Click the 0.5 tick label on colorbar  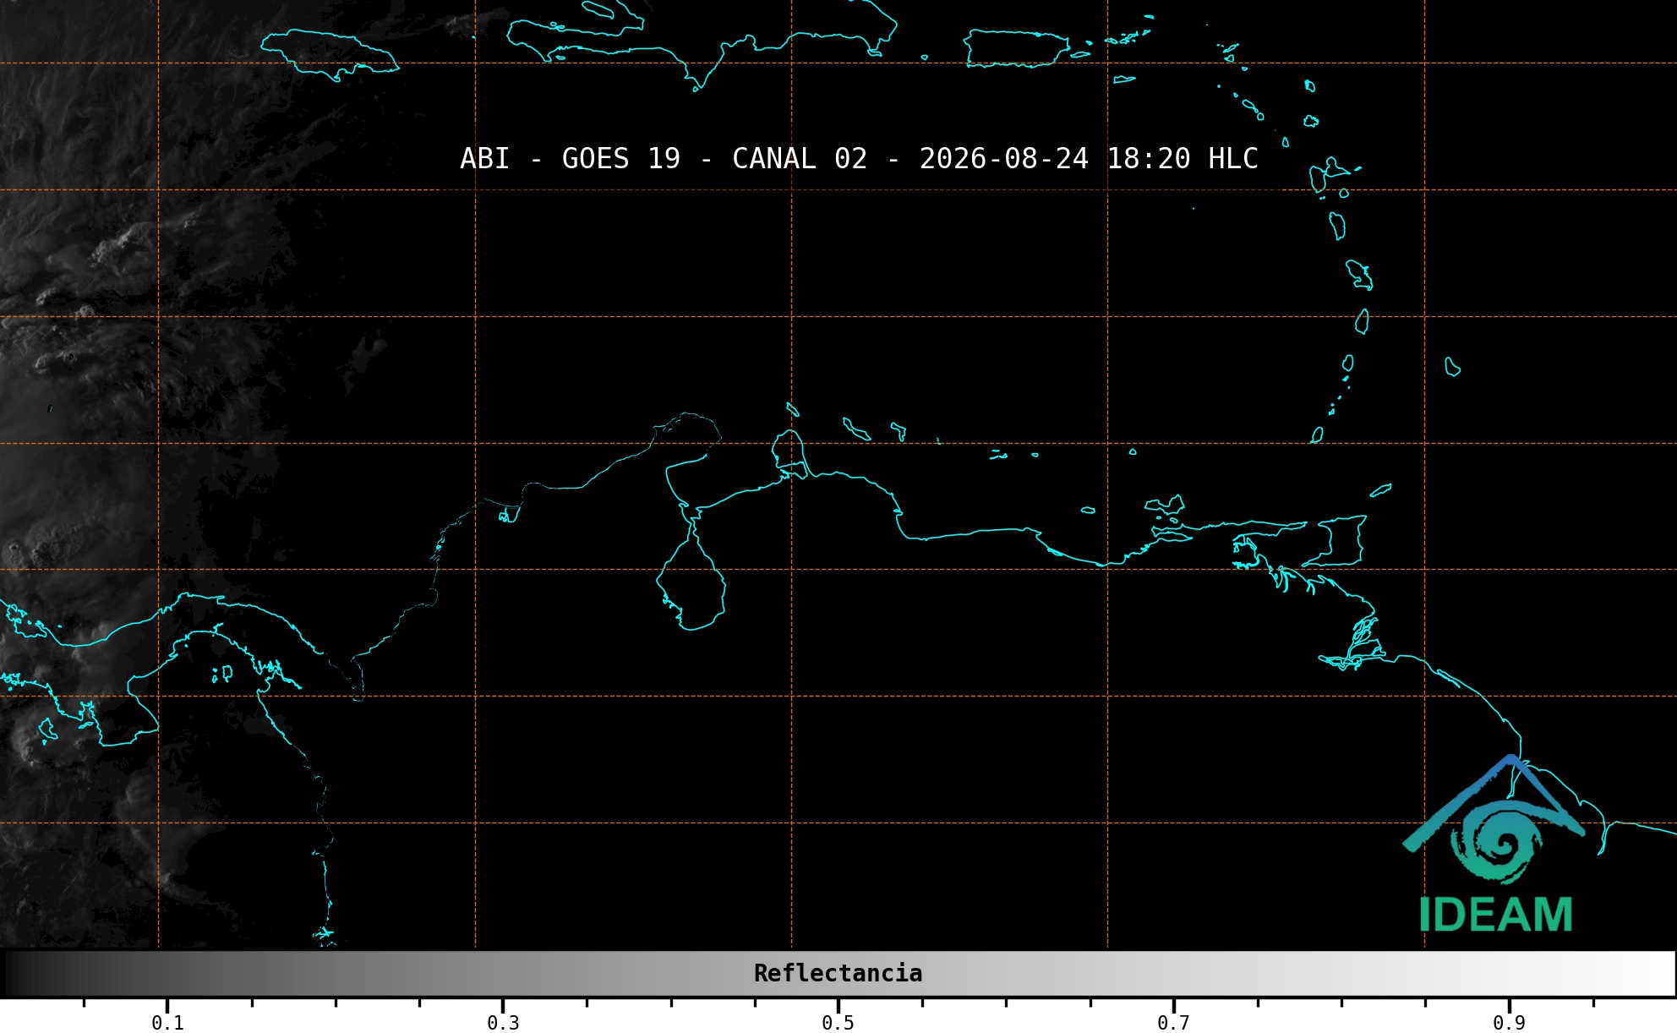click(838, 1023)
